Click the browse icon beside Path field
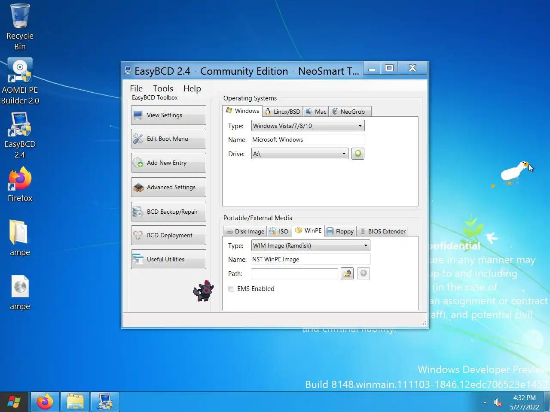Image resolution: width=550 pixels, height=412 pixels. pyautogui.click(x=347, y=273)
